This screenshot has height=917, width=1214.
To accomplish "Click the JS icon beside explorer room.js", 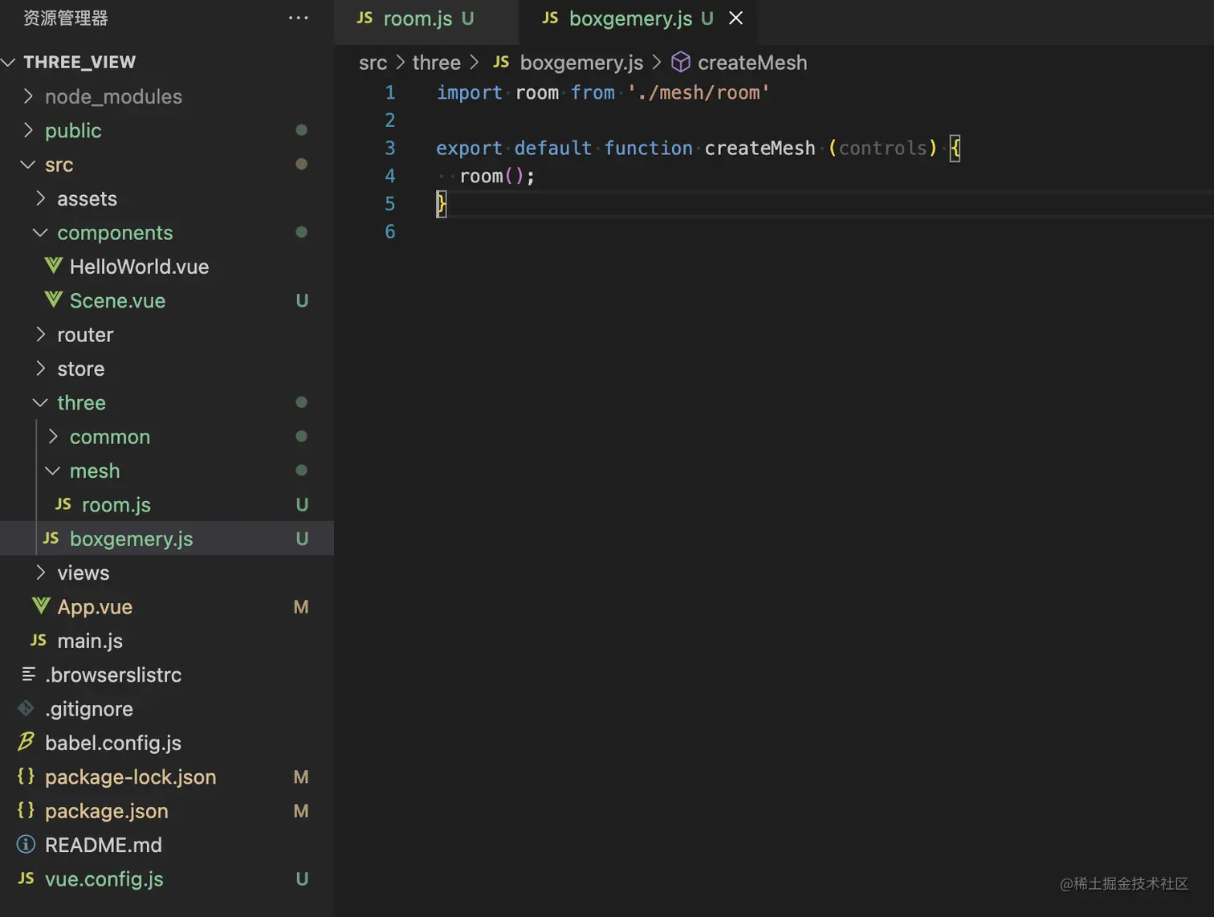I will [x=63, y=503].
